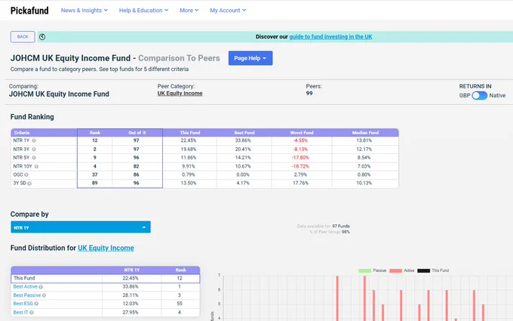Click the 13.81% Median Fund value
The height and width of the screenshot is (321, 513).
coord(364,140)
